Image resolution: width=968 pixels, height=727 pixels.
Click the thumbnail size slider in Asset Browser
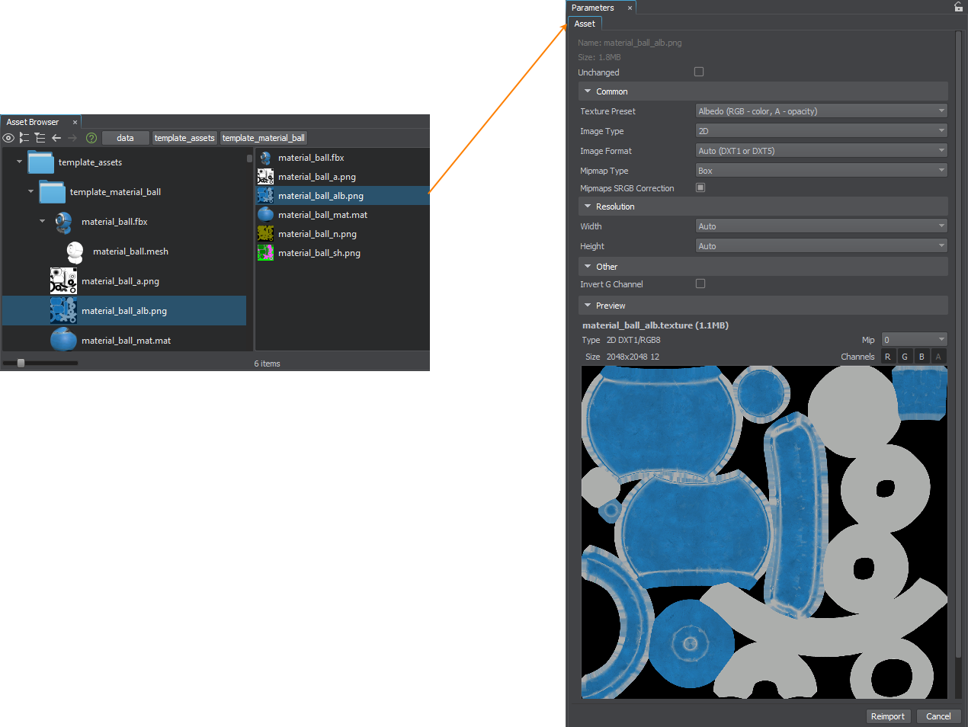21,363
